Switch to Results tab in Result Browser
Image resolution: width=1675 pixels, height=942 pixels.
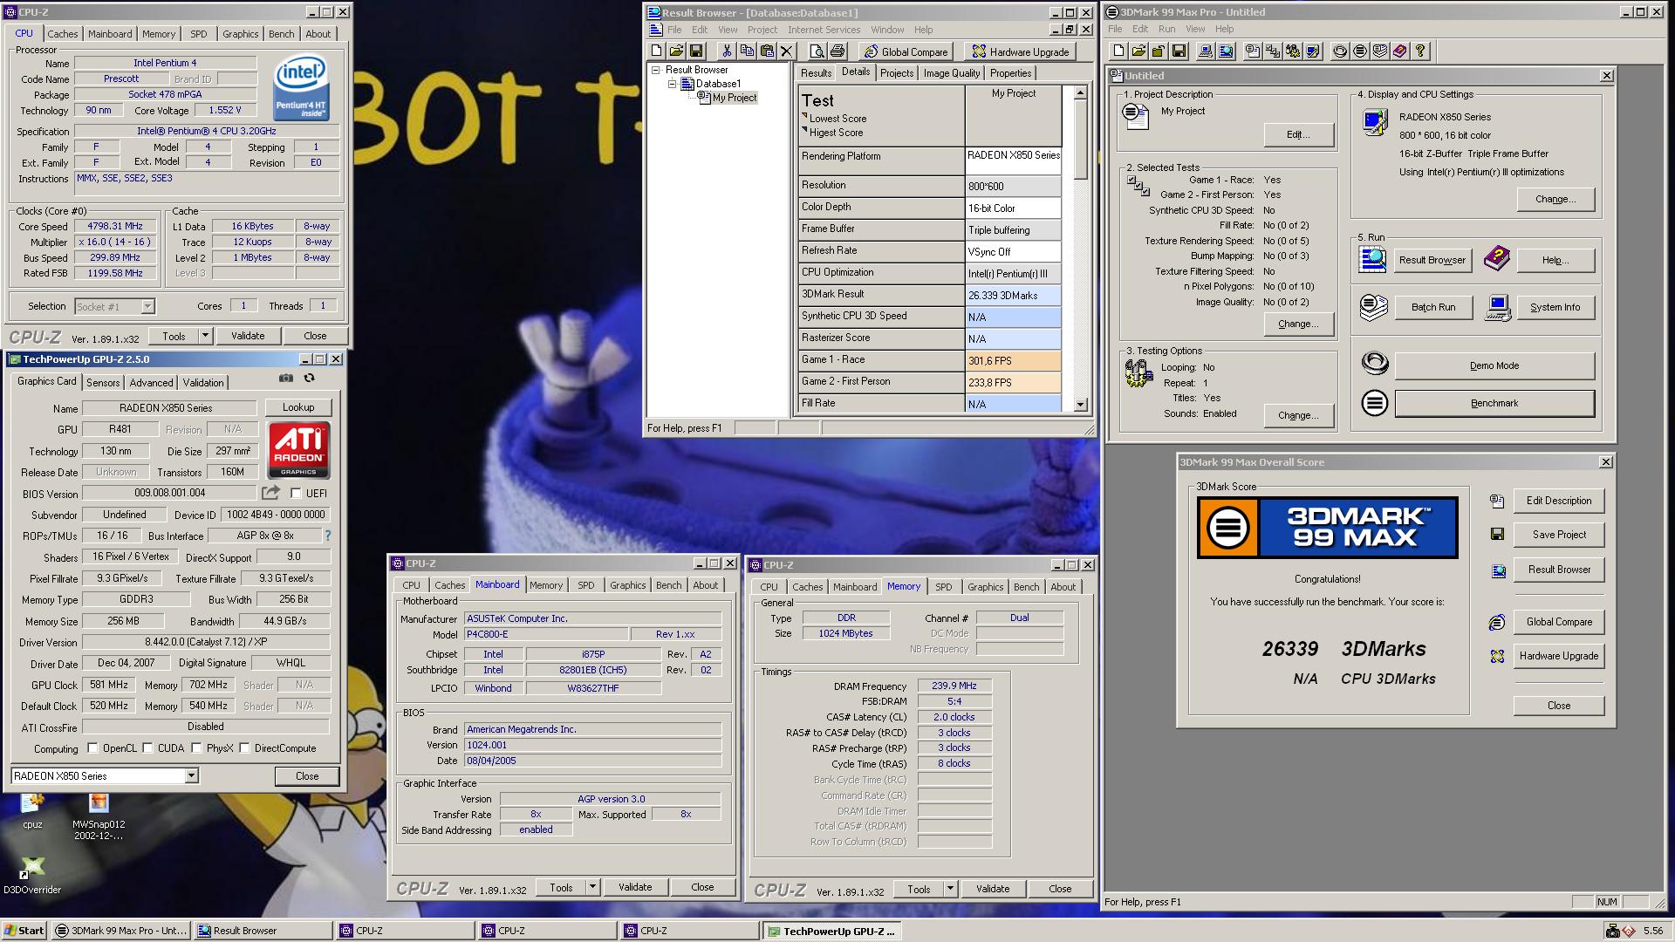click(816, 73)
